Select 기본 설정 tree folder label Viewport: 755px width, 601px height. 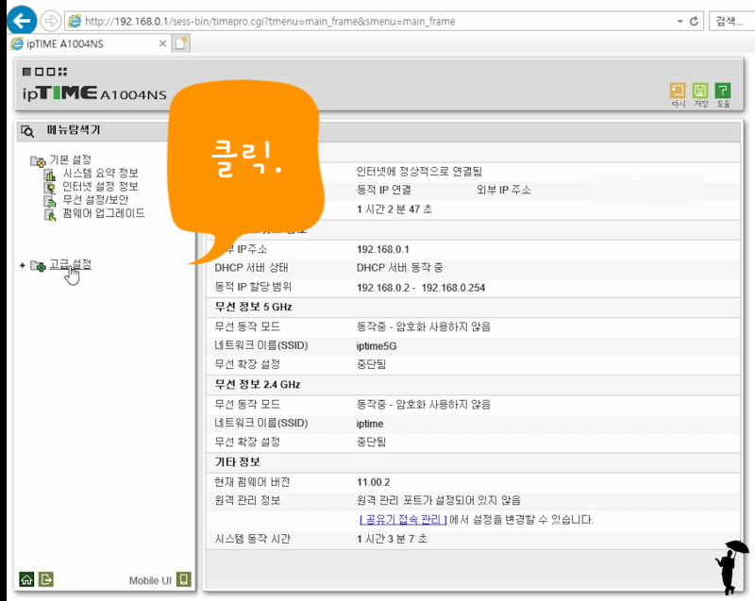[x=70, y=159]
